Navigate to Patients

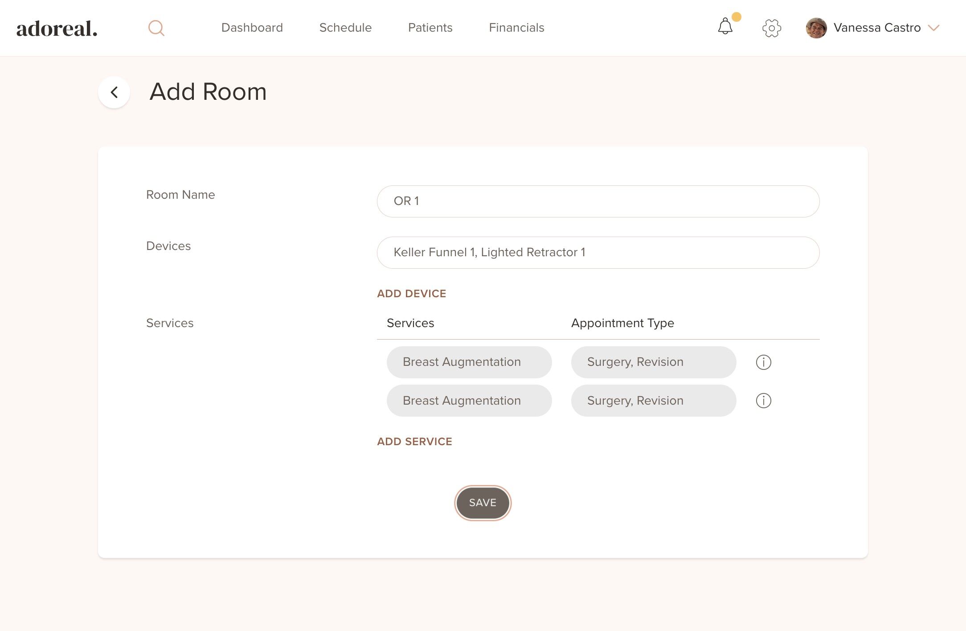tap(430, 28)
